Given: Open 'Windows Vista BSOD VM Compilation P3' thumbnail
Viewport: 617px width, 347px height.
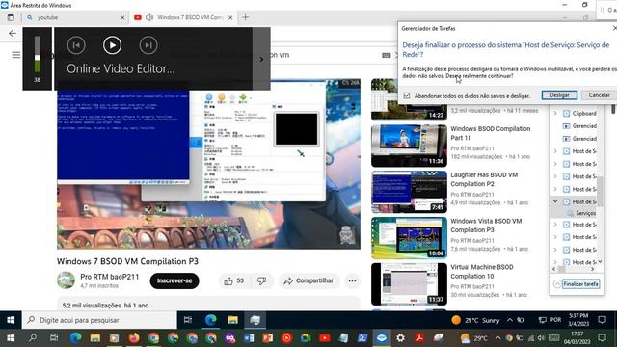Looking at the screenshot, I should coord(409,238).
